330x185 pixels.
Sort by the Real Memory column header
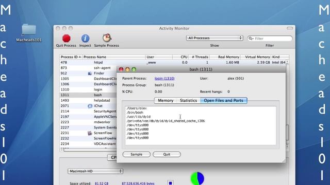coord(225,57)
